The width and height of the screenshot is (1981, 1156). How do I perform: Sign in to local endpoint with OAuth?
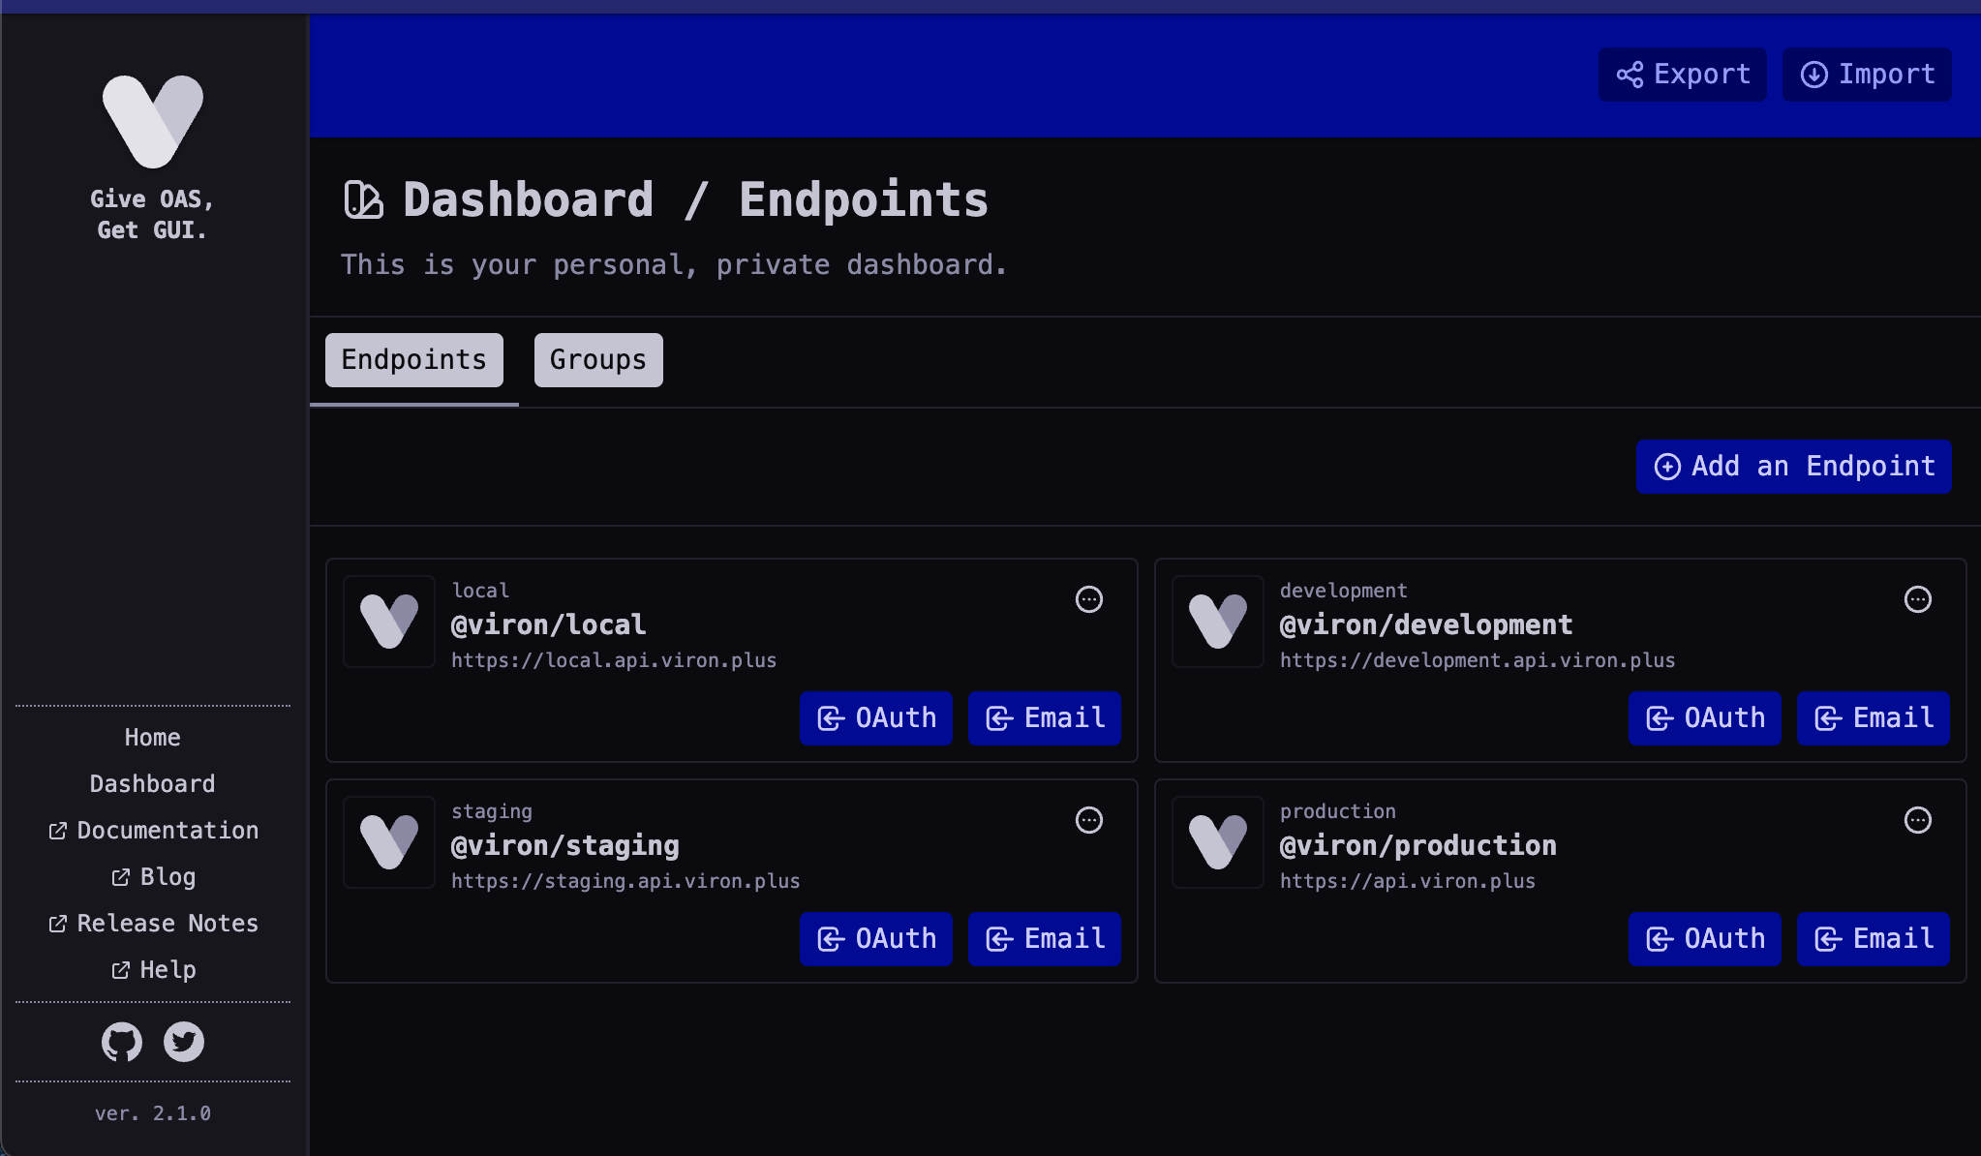(876, 718)
